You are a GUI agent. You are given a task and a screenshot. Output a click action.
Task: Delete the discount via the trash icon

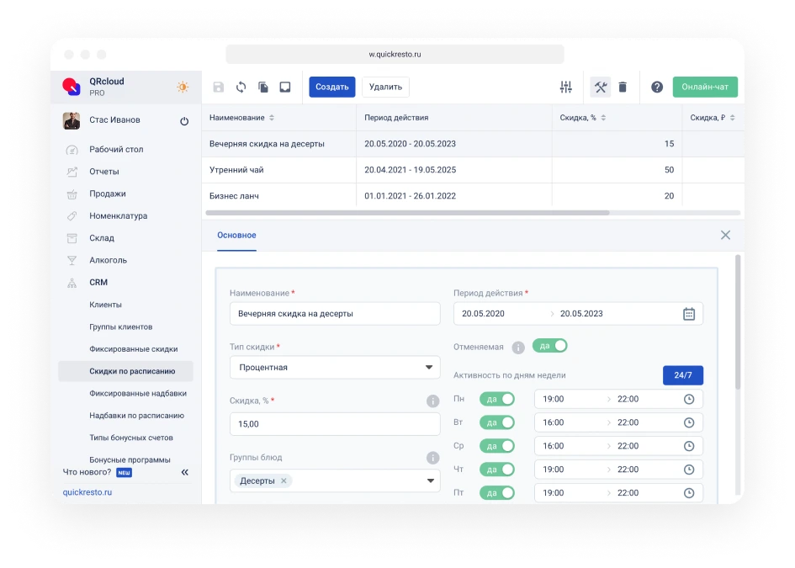click(623, 87)
